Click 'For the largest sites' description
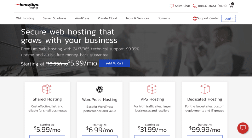252x138 pixels. 204,108
